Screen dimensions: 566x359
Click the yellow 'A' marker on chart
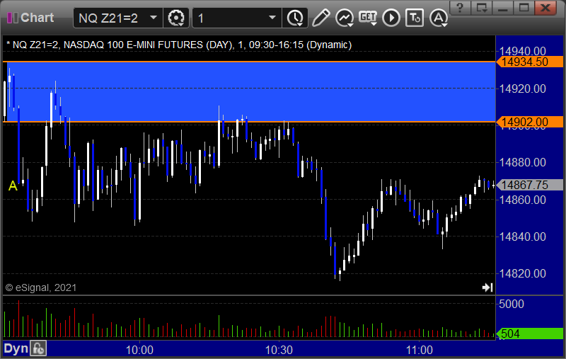pyautogui.click(x=13, y=186)
